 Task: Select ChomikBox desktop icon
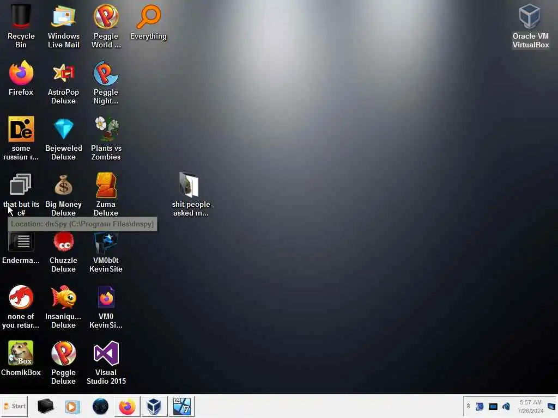pyautogui.click(x=21, y=358)
